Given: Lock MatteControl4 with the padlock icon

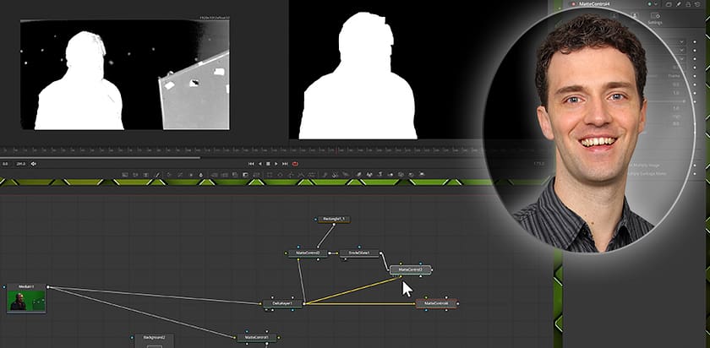Looking at the screenshot, I should 688,4.
